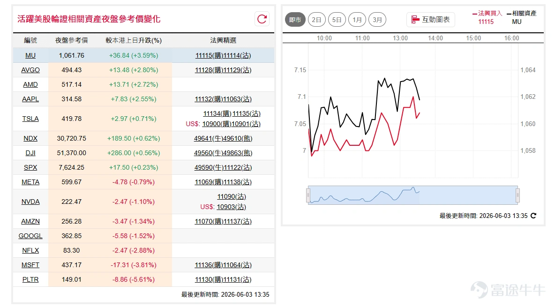
Task: Open warrant 11131(沽) for PLTR
Action: point(238,279)
